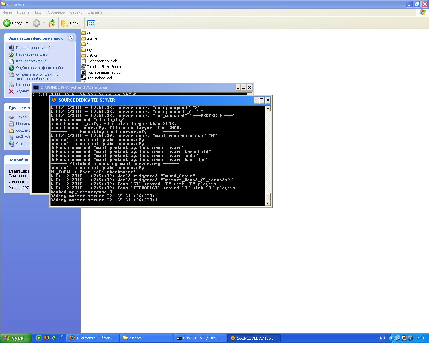
Task: Open the Вид menu
Action: pos(38,12)
